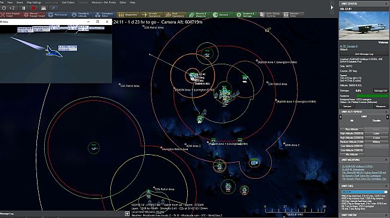Image resolution: width=390 pixels, height=218 pixels.
Task: Open the File menu
Action: click(2, 2)
